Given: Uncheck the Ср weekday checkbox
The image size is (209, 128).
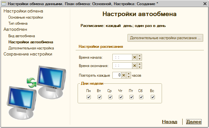Looking at the screenshot, I should pos(110,97).
